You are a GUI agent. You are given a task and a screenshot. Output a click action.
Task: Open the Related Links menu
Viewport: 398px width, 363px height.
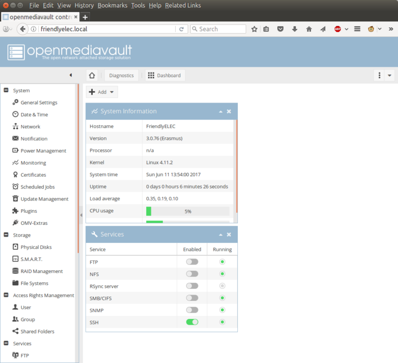[183, 5]
